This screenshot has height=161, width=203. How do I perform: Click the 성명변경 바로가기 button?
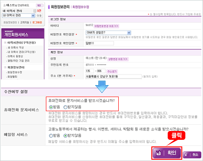(x=118, y=59)
